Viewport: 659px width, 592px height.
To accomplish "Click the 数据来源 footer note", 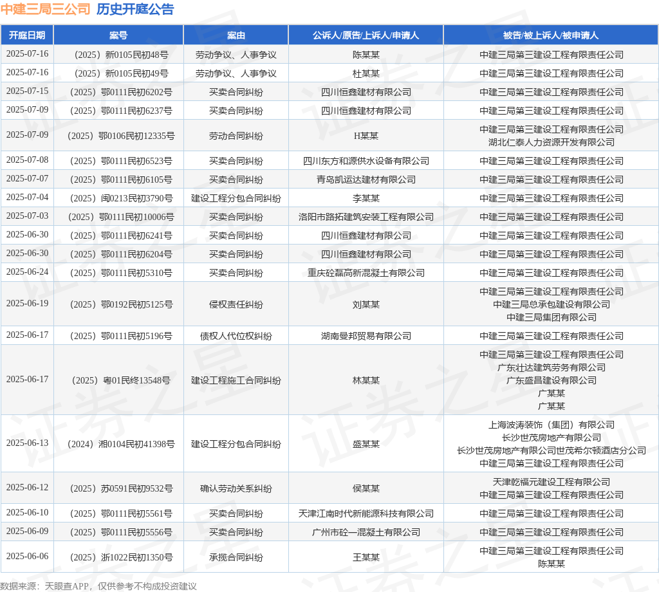I will pyautogui.click(x=98, y=586).
